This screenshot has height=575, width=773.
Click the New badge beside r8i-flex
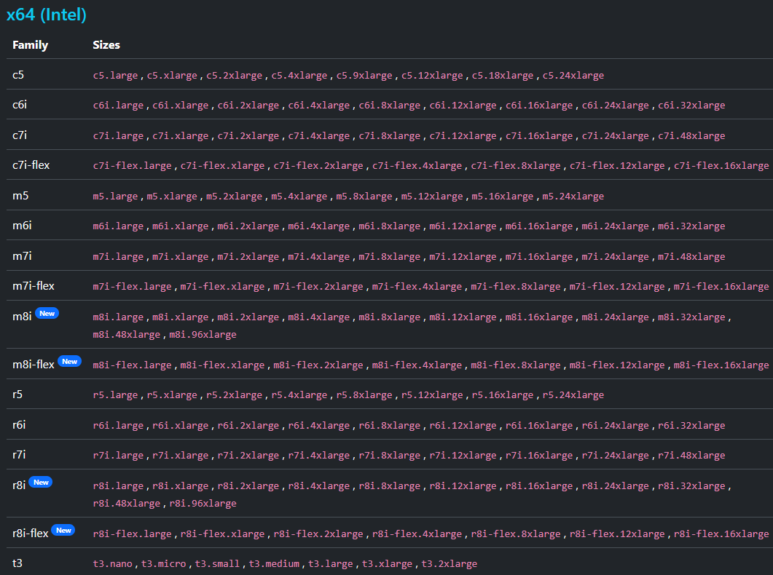(63, 530)
